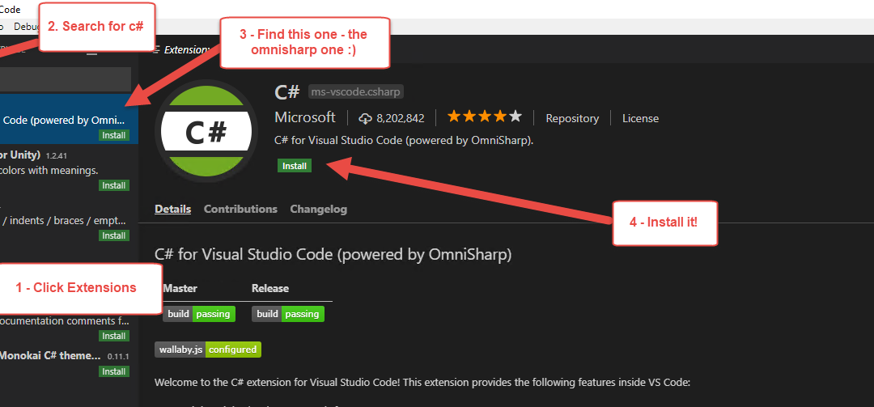Click the cloud download count icon

tap(365, 118)
